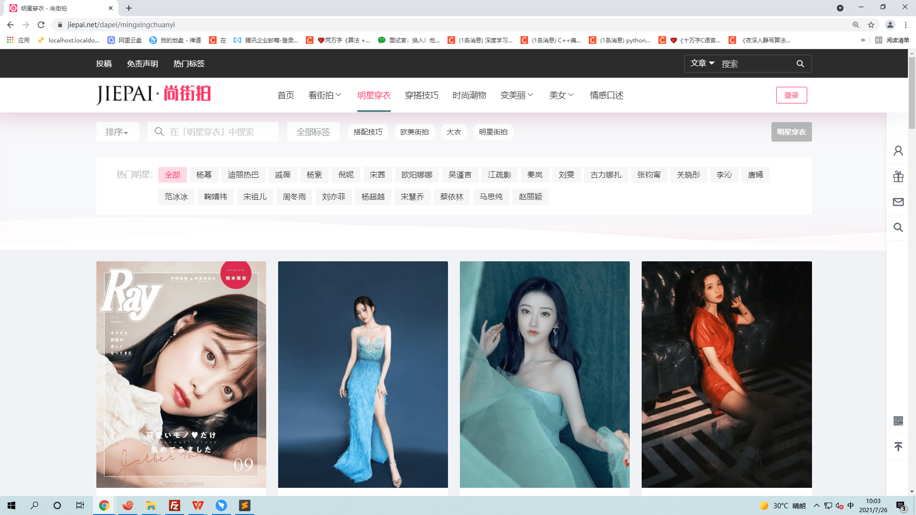Filter by star 杨幂
This screenshot has width=916, height=515.
click(204, 175)
